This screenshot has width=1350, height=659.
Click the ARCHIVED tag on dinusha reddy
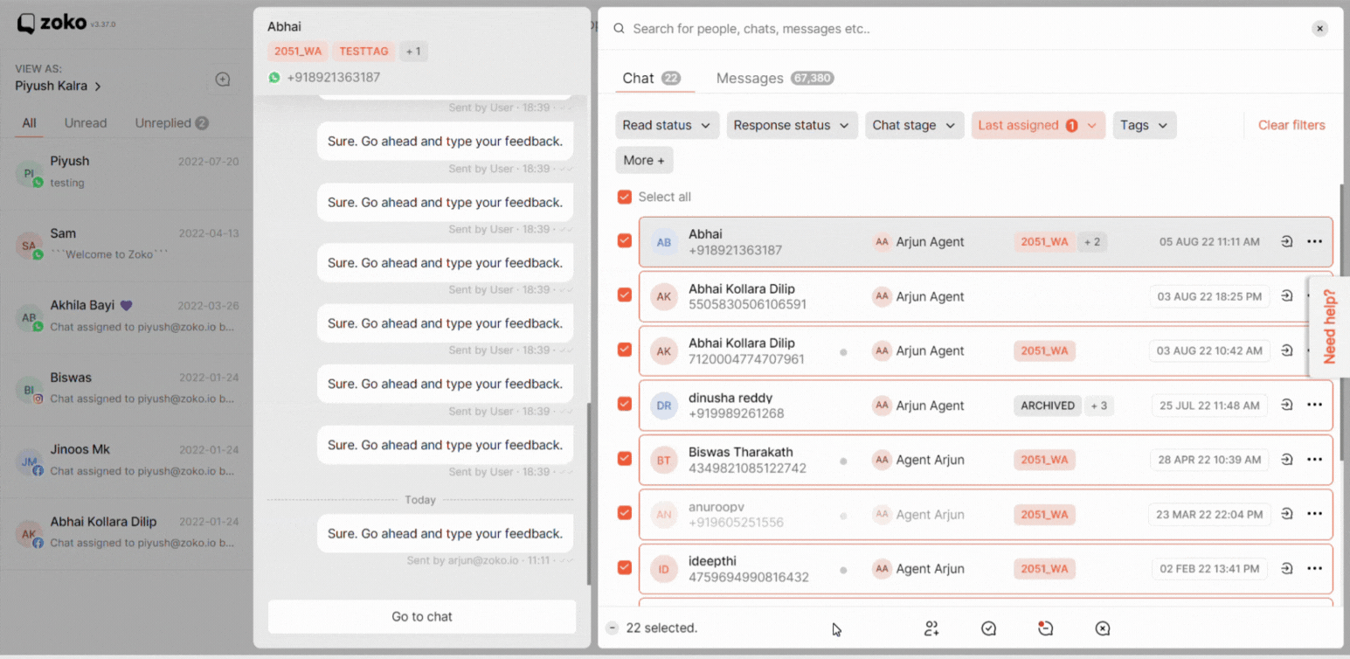pyautogui.click(x=1048, y=406)
